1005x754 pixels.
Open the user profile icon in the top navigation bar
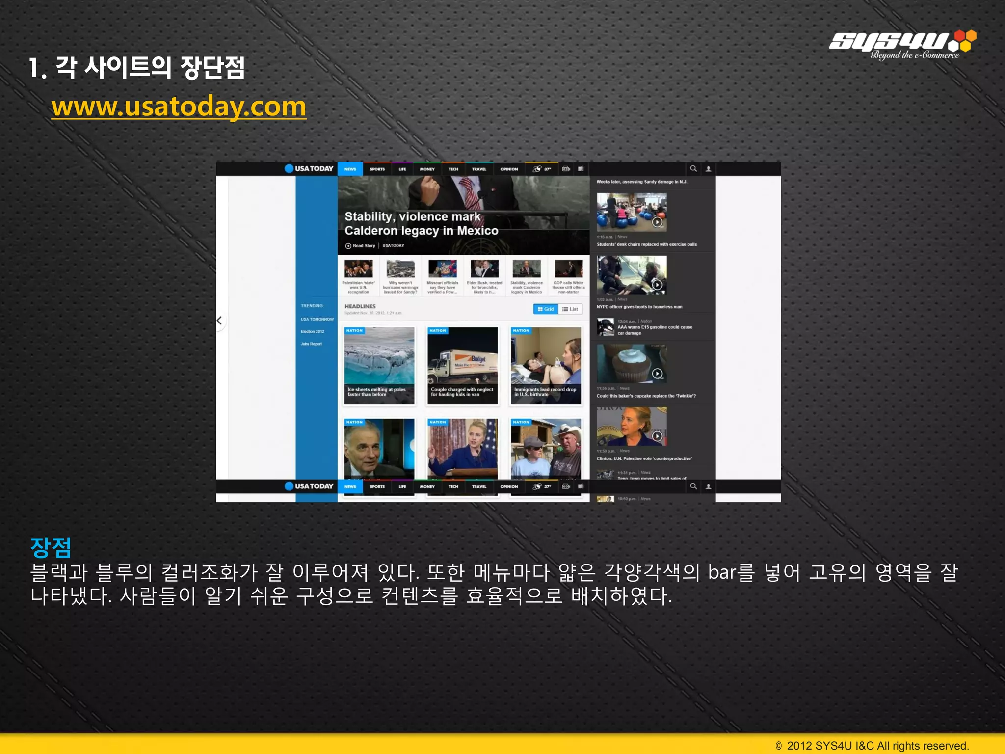pos(709,169)
